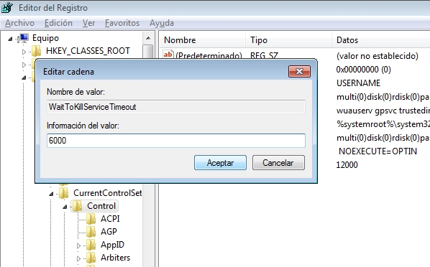430x267 pixels.
Task: Select the ACPI key
Action: coord(110,219)
